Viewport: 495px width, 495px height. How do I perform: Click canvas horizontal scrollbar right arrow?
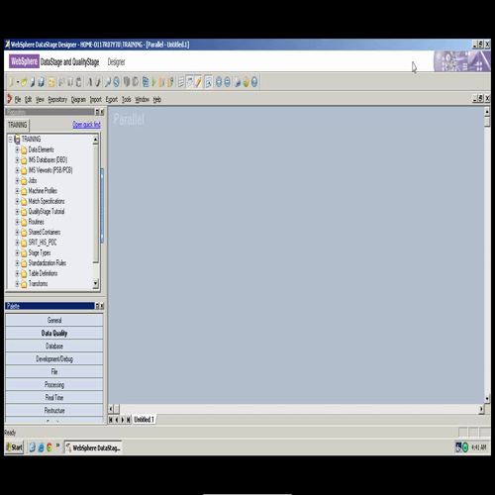[481, 409]
